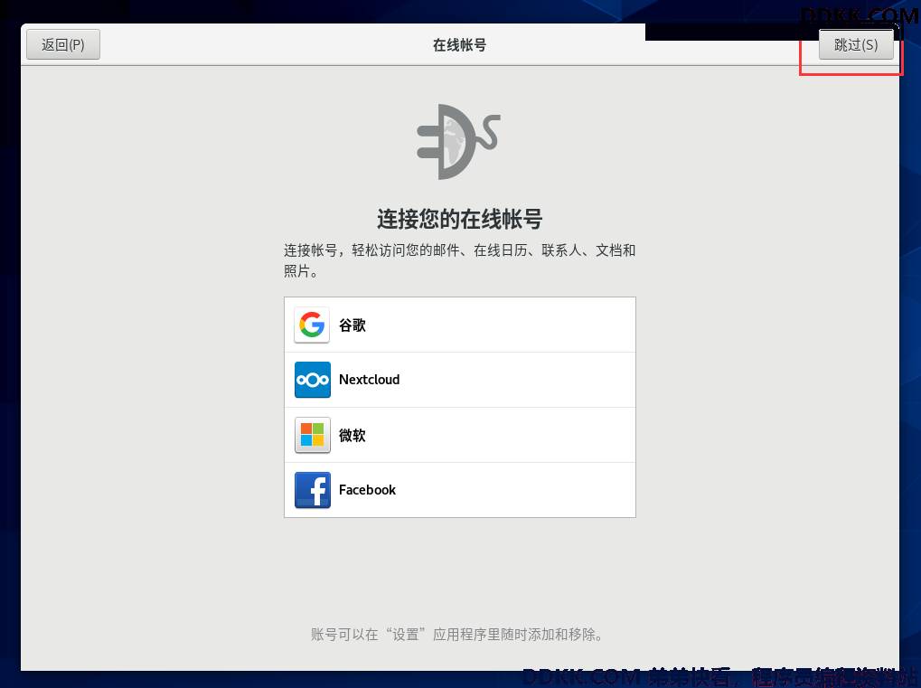Click the online accounts plug globe icon
This screenshot has height=688, width=921.
(459, 142)
